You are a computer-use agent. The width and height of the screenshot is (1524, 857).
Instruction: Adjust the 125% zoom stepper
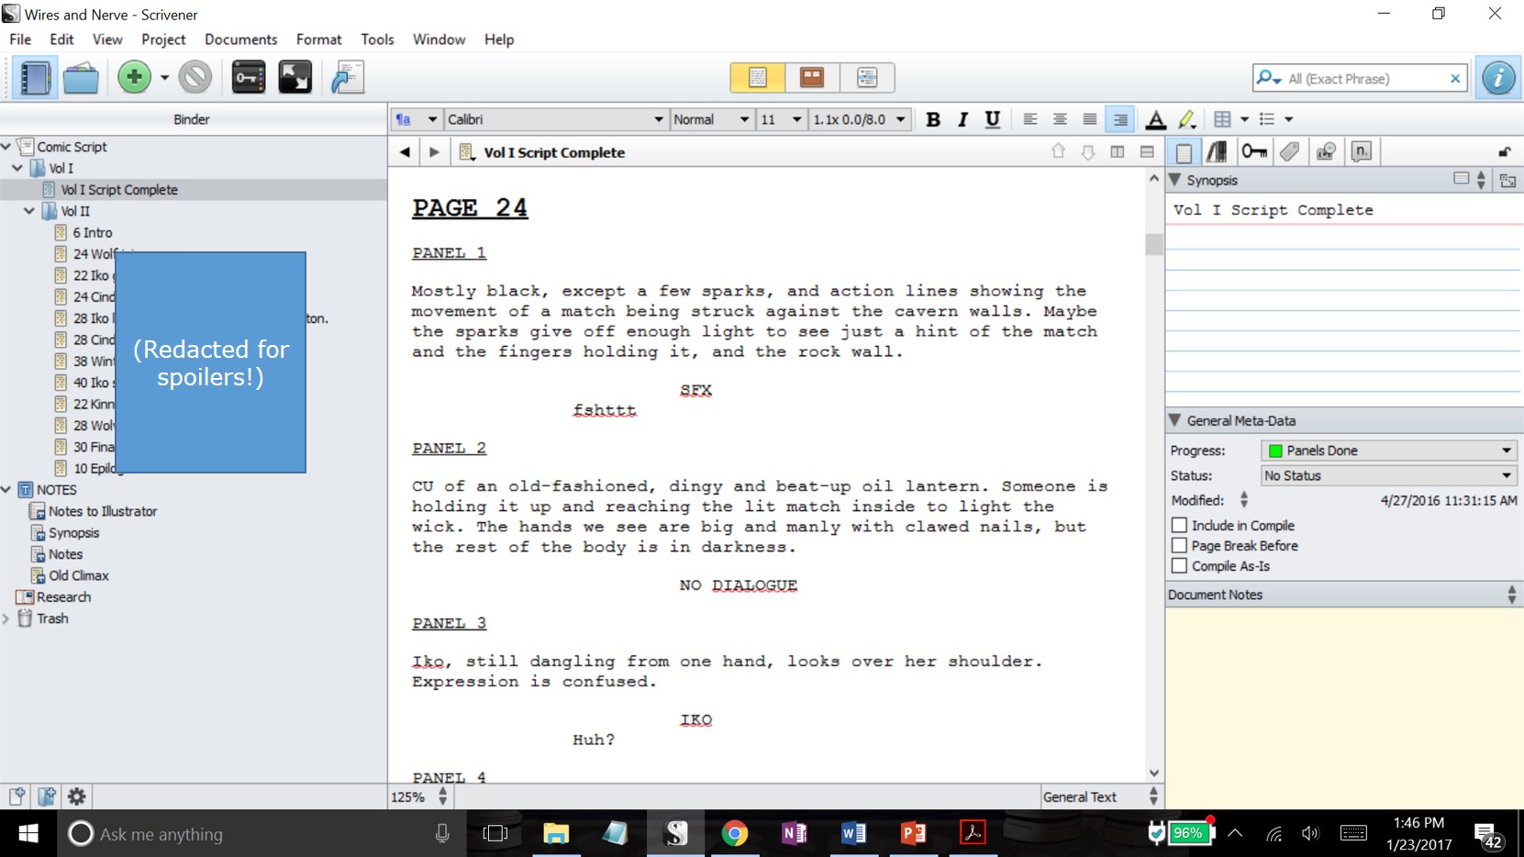coord(442,796)
